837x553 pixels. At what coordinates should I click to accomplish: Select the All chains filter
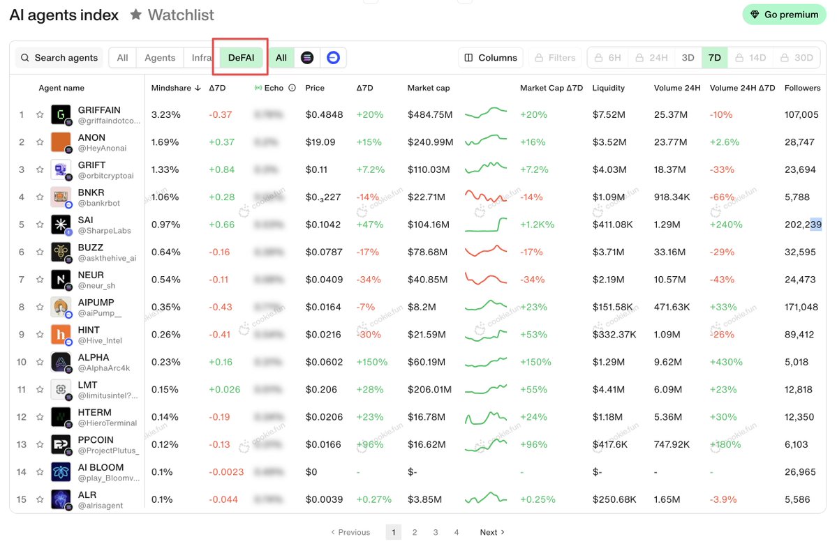pyautogui.click(x=281, y=58)
